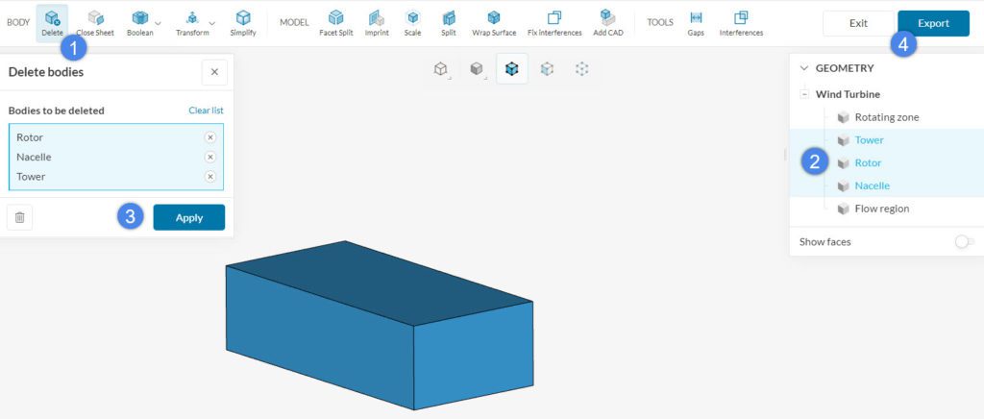Image resolution: width=984 pixels, height=419 pixels.
Task: Select the Add CAD tool
Action: coord(607,22)
